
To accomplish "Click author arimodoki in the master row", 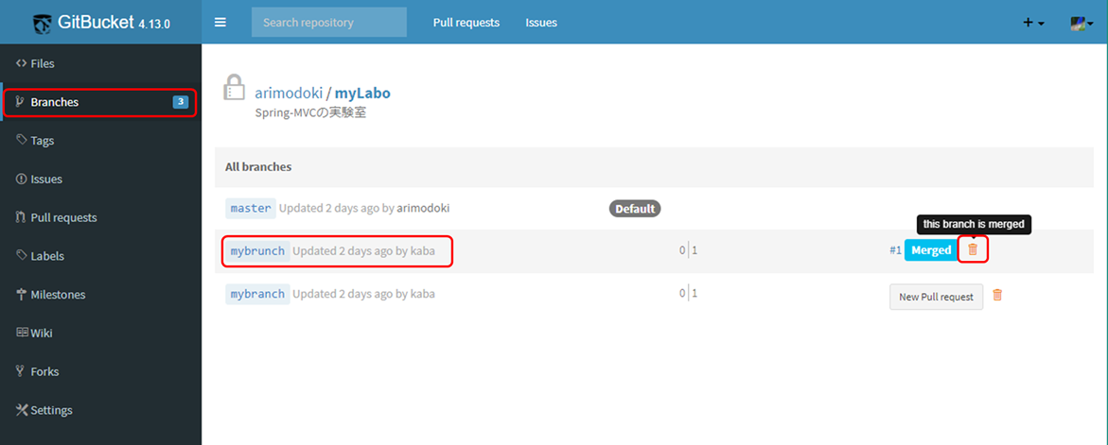I will tap(423, 208).
